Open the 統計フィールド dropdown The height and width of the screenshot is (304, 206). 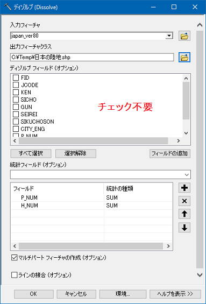(187, 175)
